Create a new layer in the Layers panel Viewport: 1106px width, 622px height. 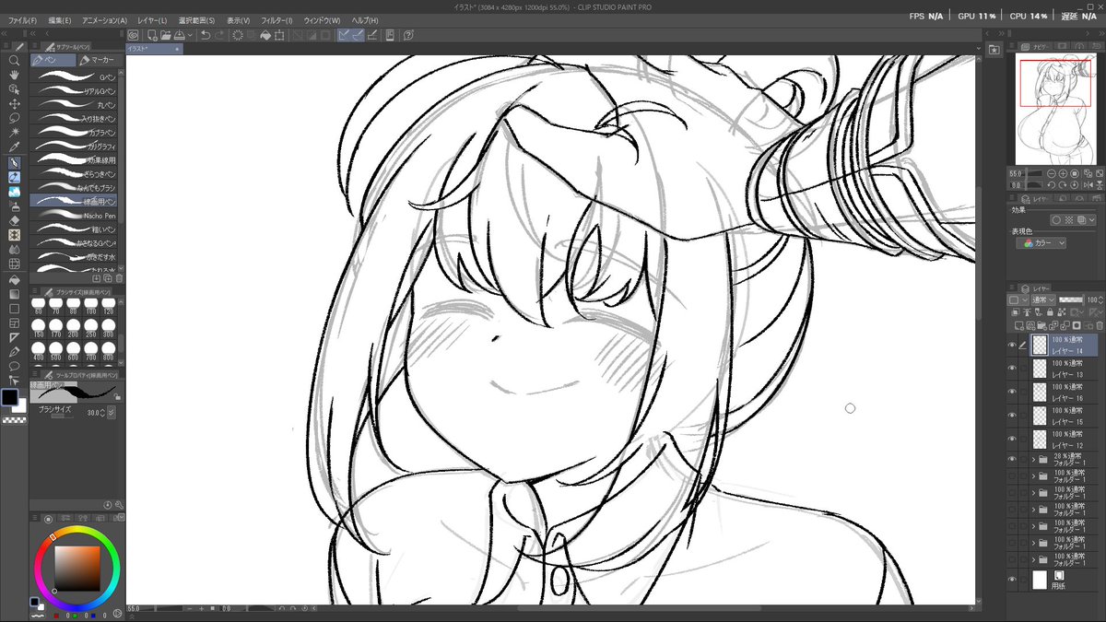[x=1019, y=325]
